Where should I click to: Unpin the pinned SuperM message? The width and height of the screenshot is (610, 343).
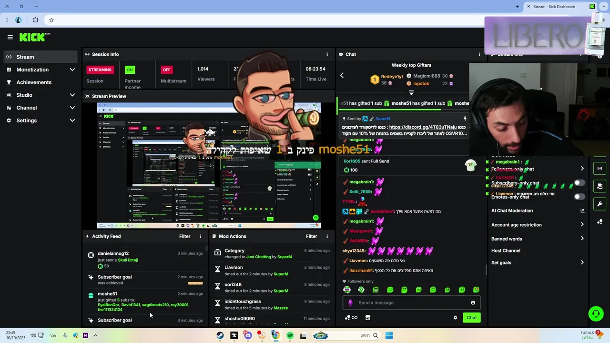point(465,119)
